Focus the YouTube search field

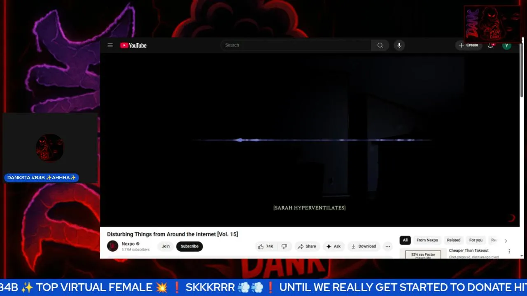click(x=296, y=45)
